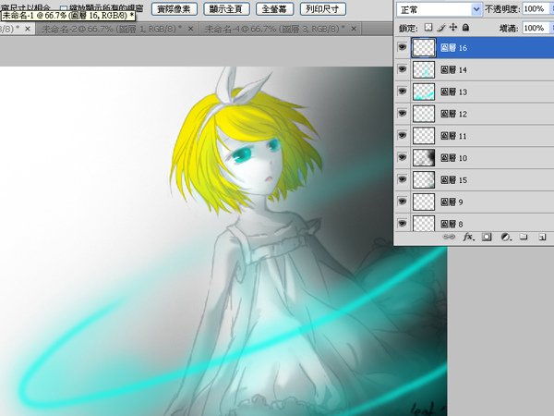554x416 pixels.
Task: Lock layer position move icon
Action: point(453,27)
